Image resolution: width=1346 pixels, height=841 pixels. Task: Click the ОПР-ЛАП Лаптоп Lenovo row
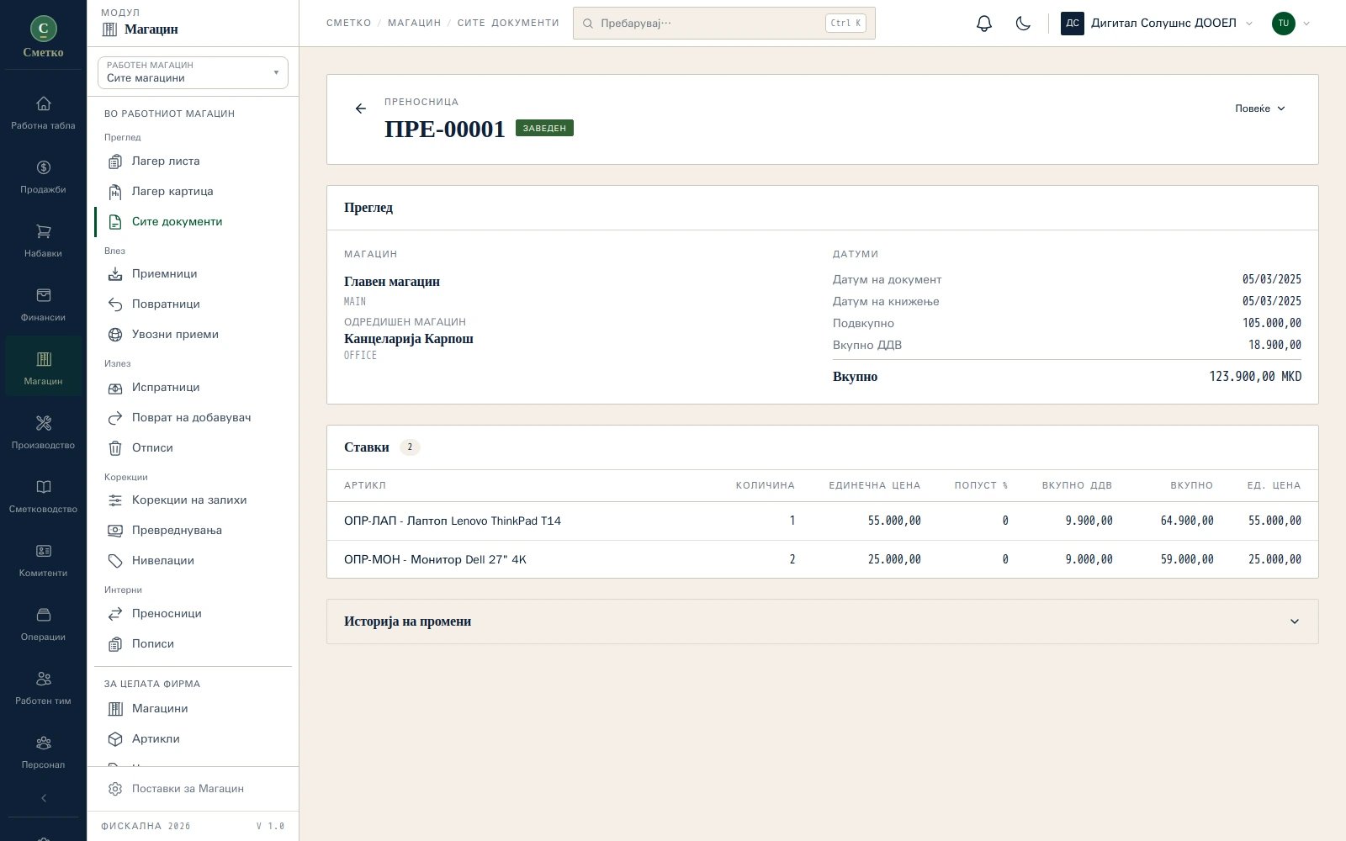coord(822,521)
